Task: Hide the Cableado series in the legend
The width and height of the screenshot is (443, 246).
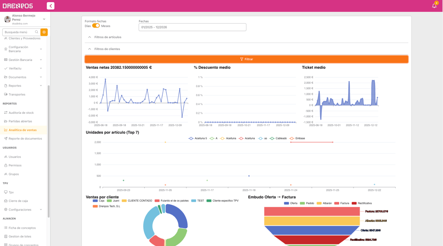Action: point(279,138)
